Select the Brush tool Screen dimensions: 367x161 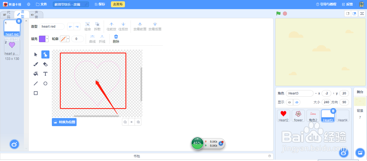[35, 64]
